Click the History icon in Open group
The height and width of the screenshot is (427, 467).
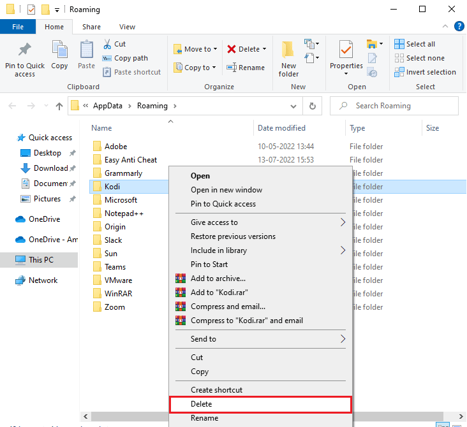(373, 72)
